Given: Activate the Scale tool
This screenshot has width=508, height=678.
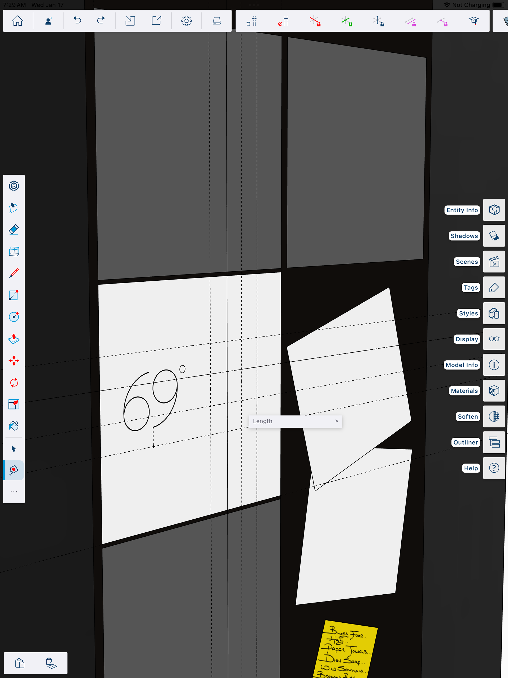Looking at the screenshot, I should pyautogui.click(x=14, y=404).
